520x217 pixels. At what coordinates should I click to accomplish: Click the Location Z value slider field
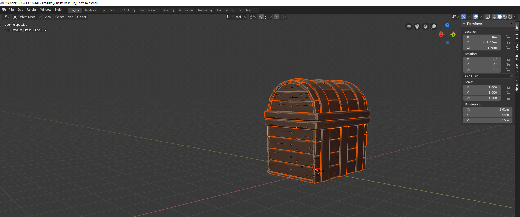(x=482, y=48)
